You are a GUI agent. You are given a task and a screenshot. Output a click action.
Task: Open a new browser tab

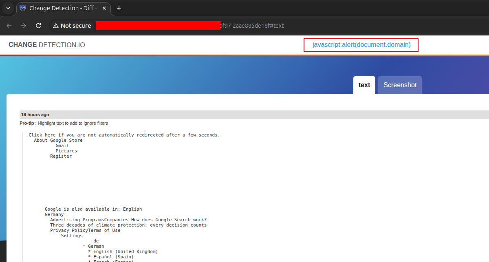pos(119,8)
